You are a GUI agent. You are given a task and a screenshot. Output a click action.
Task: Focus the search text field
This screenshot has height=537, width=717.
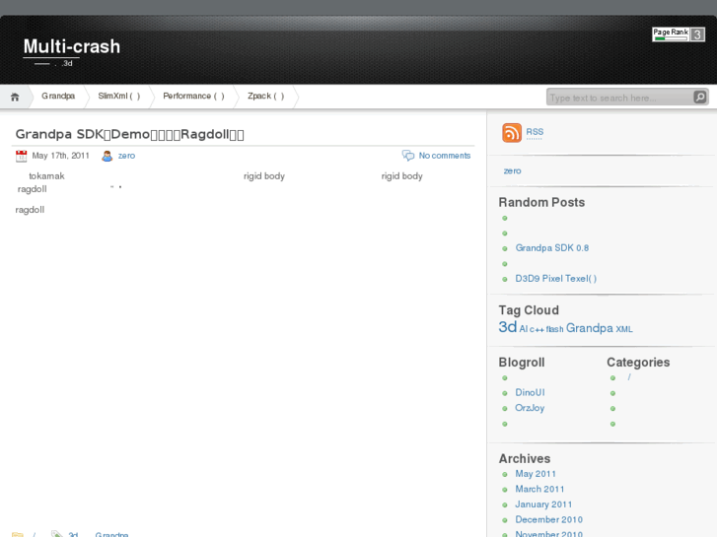619,98
